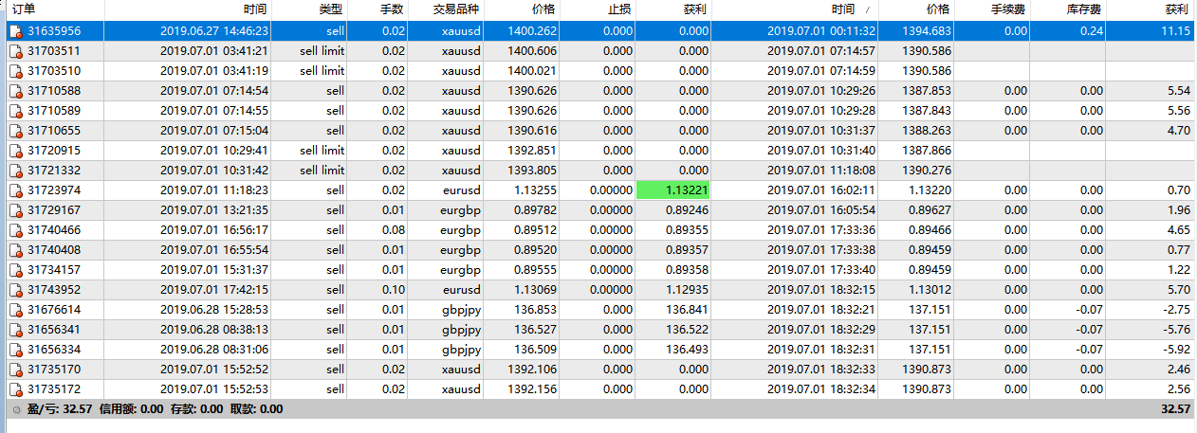Sort by the 交易品种 column header
The image size is (1197, 433).
(x=454, y=9)
